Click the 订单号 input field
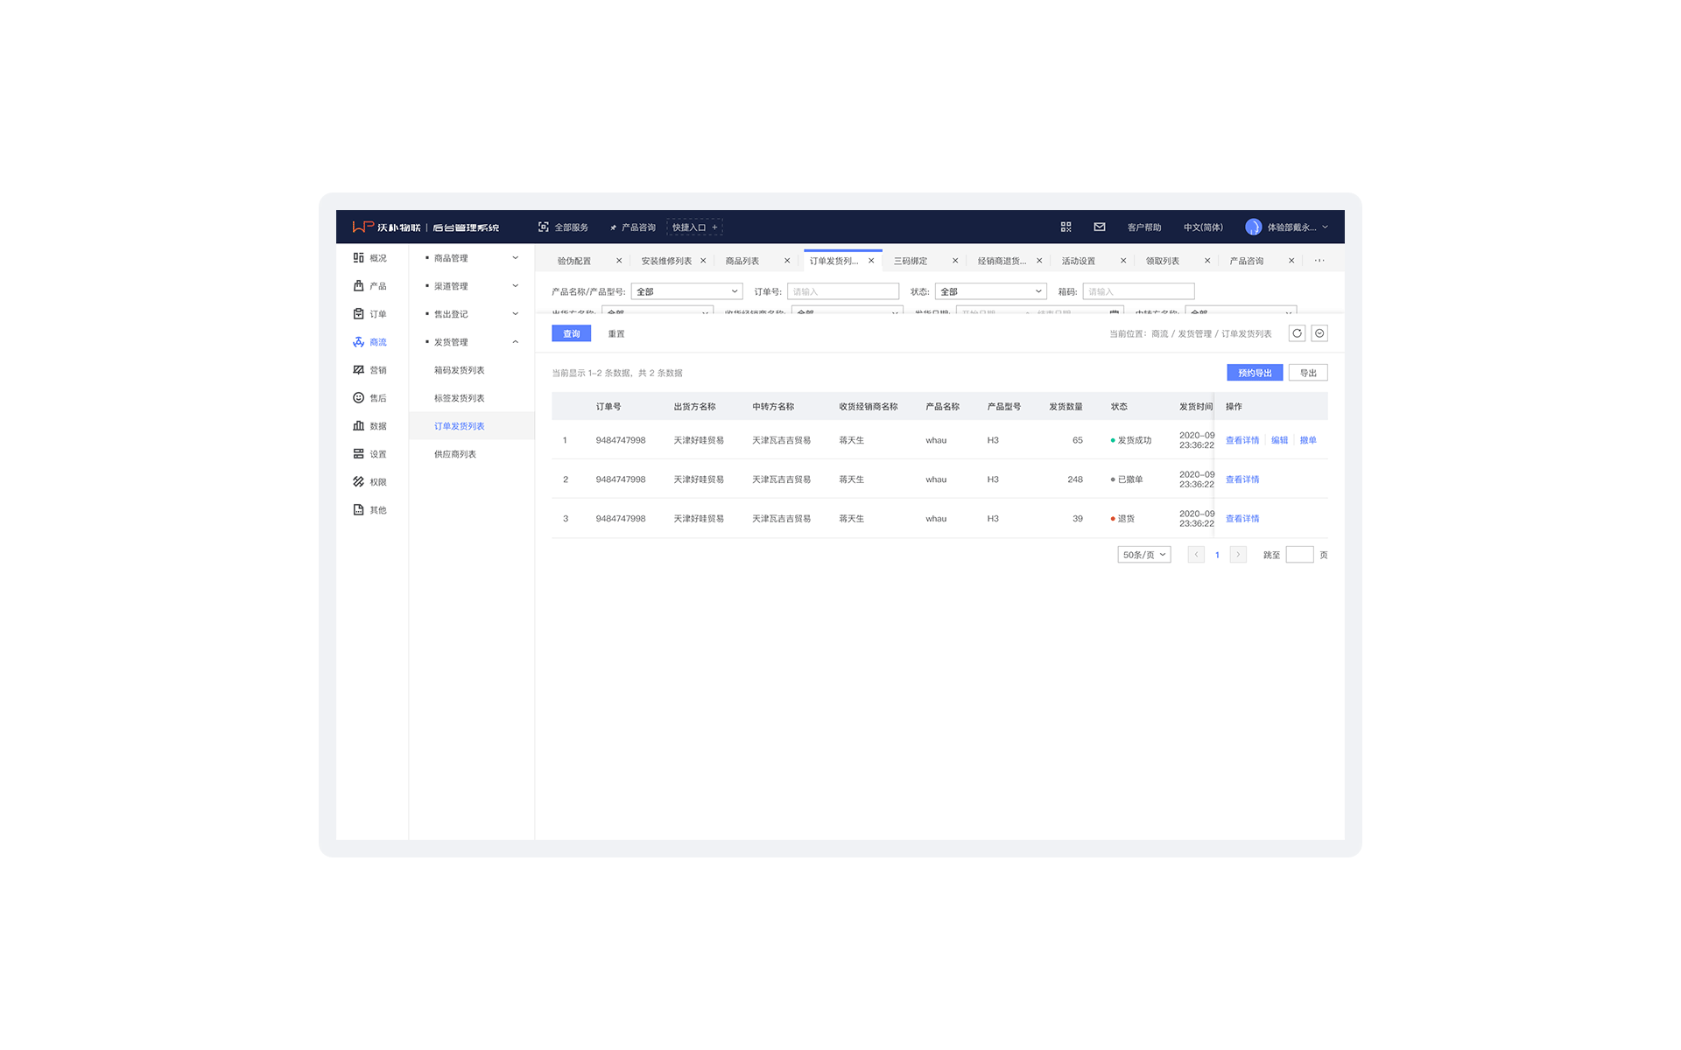1681x1050 pixels. pos(842,291)
